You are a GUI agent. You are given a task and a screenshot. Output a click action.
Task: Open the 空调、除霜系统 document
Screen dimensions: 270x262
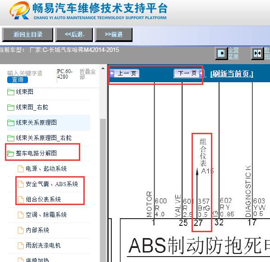[46, 215]
